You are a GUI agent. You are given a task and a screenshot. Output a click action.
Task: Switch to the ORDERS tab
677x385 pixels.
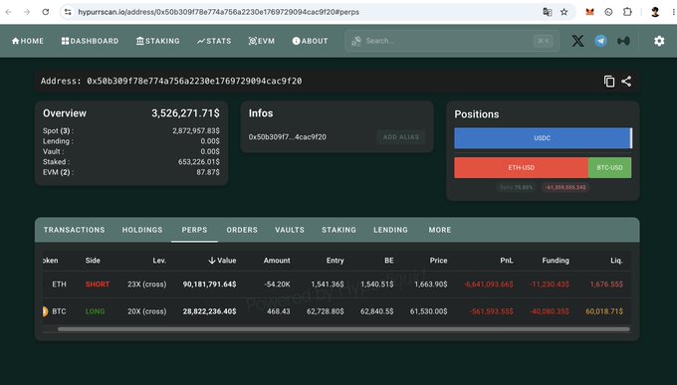pyautogui.click(x=242, y=230)
